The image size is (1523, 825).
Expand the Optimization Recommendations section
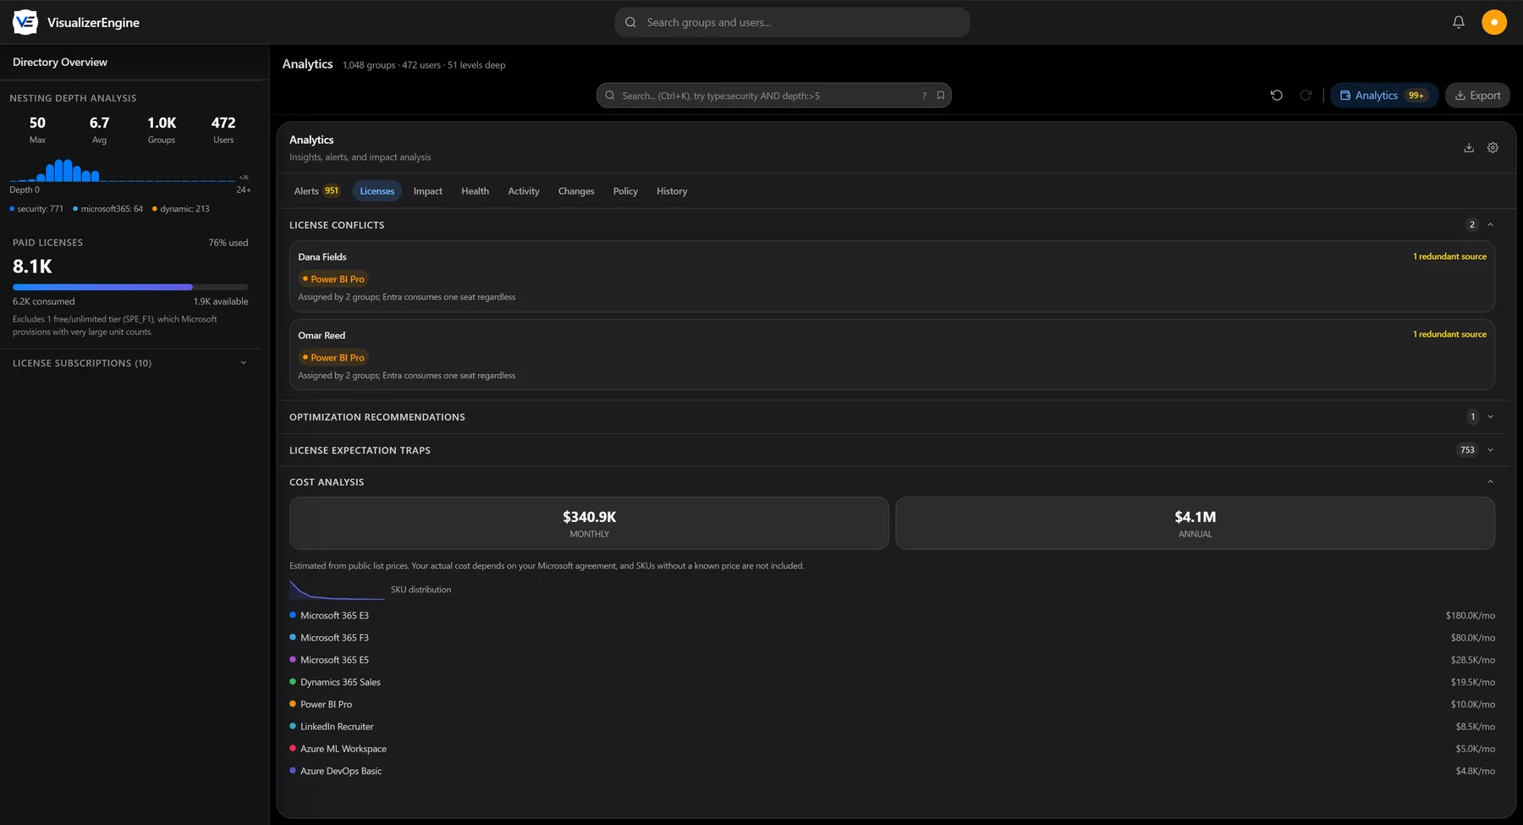1490,417
